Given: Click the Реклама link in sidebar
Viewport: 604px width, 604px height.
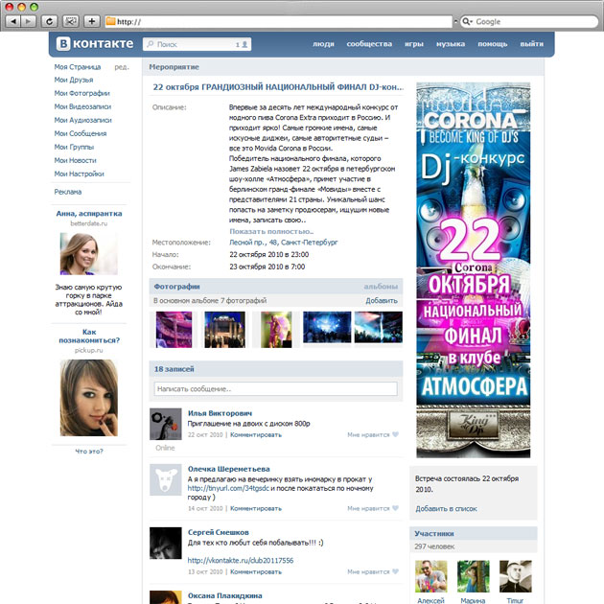Looking at the screenshot, I should pyautogui.click(x=68, y=192).
